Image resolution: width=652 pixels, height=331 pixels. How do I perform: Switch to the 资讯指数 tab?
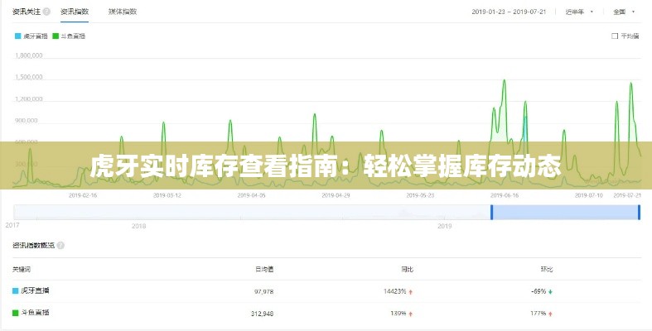click(75, 12)
